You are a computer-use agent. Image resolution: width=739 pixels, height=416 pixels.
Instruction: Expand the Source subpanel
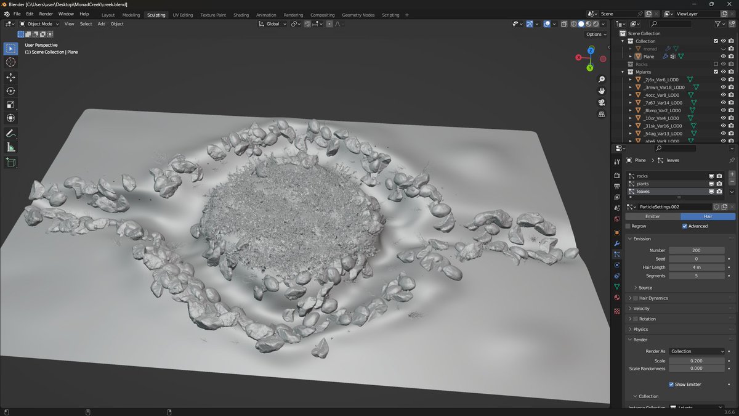636,288
